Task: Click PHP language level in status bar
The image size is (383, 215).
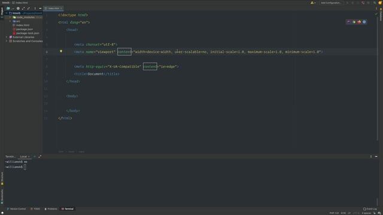Action: point(334,213)
